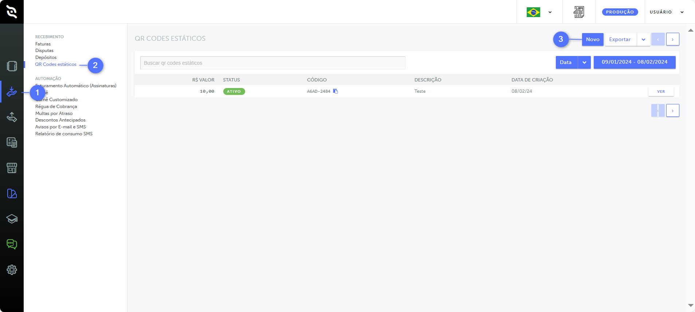Open the USUÁRIO user menu

(667, 12)
